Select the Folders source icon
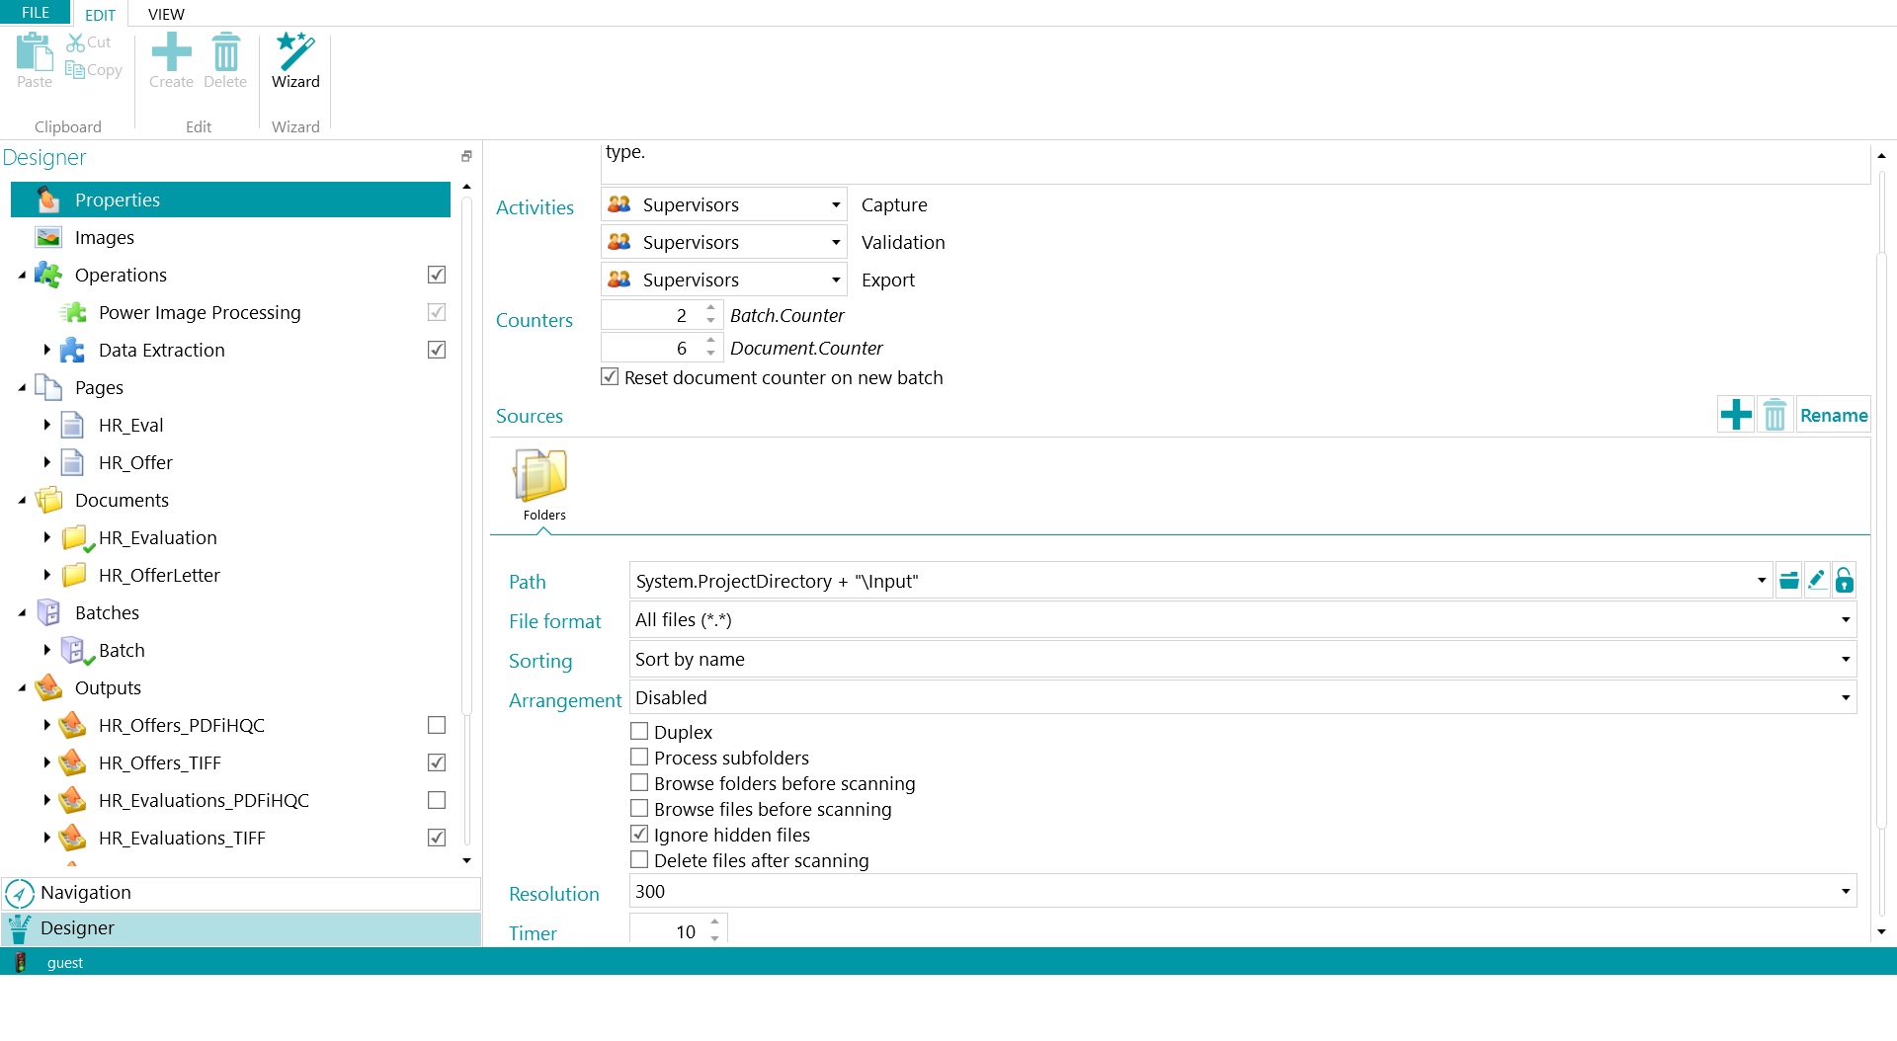The width and height of the screenshot is (1897, 1041). 543,485
